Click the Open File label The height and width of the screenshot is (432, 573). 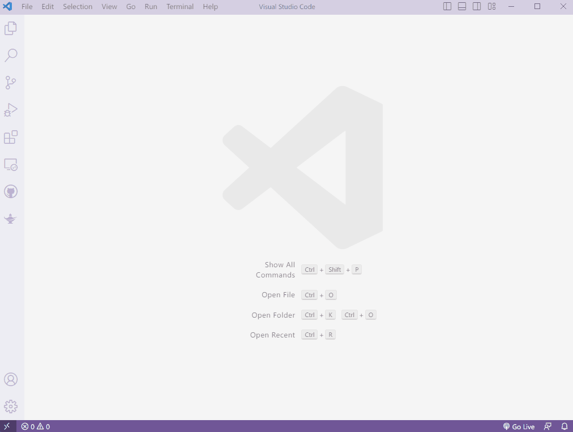[x=278, y=295]
